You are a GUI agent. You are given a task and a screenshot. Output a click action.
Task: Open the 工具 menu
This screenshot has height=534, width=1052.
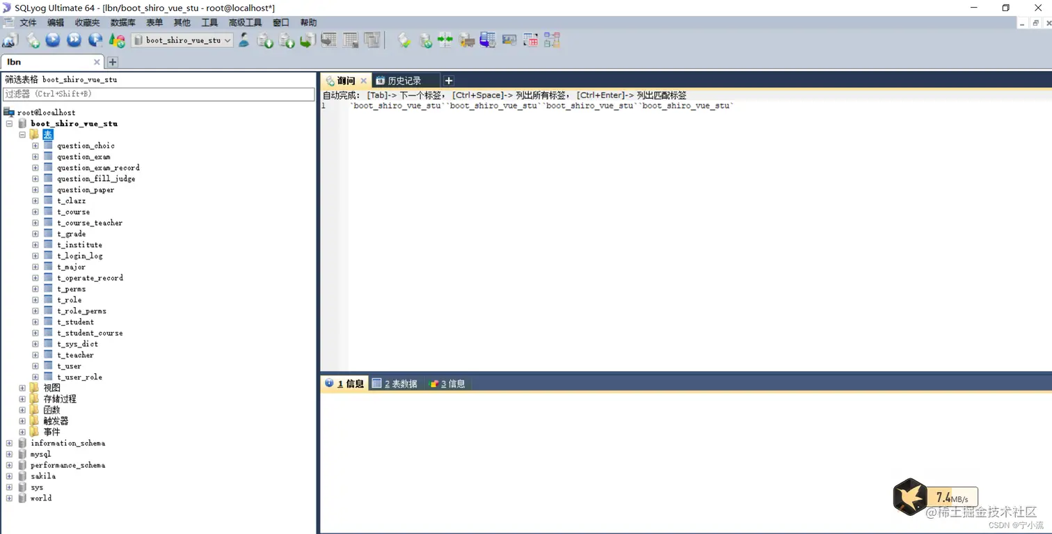click(x=209, y=23)
